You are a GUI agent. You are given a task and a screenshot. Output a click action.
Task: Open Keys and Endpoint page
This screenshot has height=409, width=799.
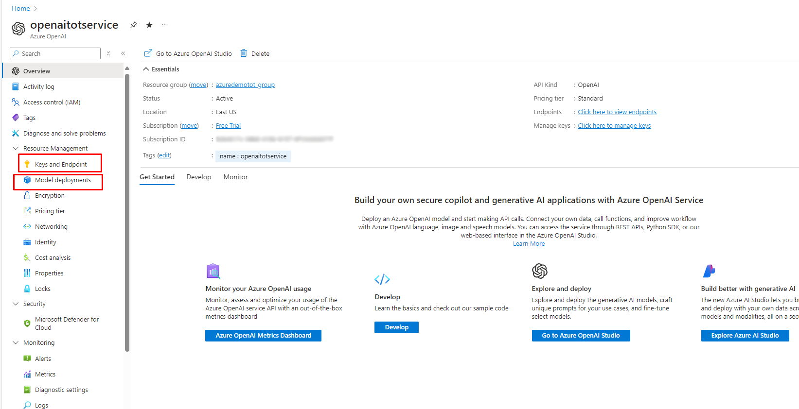coord(61,164)
